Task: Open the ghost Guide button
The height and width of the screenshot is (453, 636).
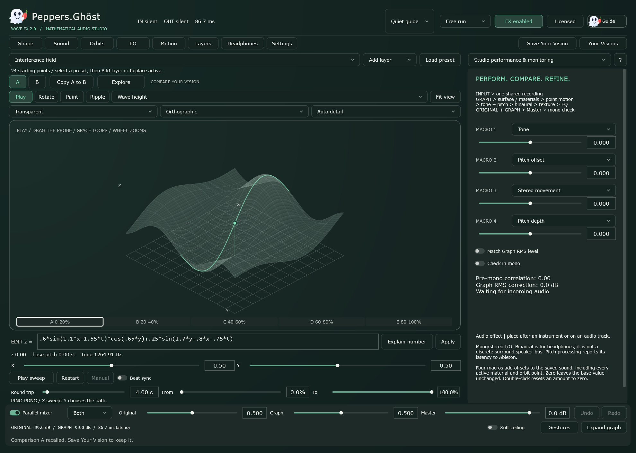Action: point(607,21)
